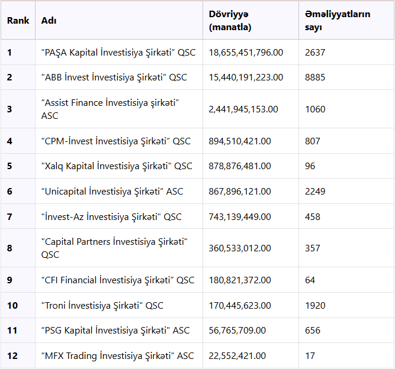Select the Xalq Kapital İnvestisiya Şirkəti cell
Screen dimensions: 395x369
(x=117, y=166)
